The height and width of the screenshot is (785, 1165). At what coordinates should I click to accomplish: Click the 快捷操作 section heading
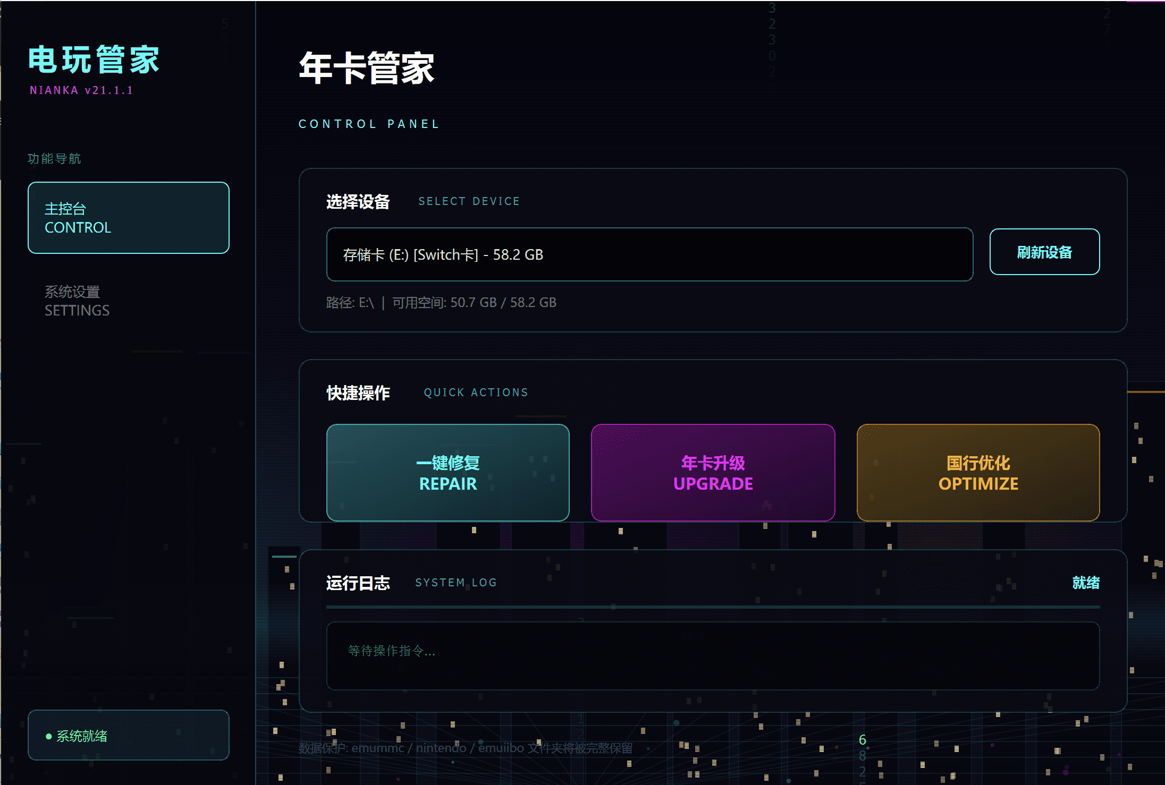tap(358, 392)
